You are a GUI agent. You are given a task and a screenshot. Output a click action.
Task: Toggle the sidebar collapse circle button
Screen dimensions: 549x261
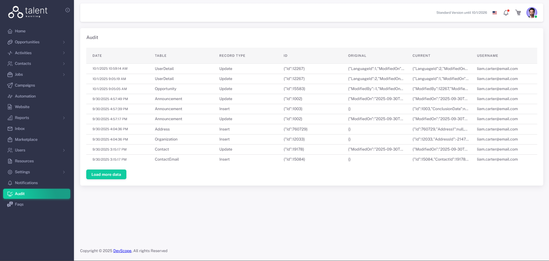pyautogui.click(x=68, y=10)
